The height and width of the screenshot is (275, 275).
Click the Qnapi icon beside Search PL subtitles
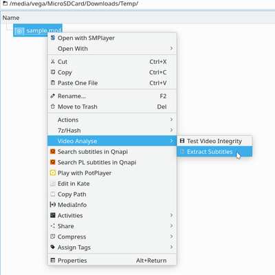click(x=53, y=162)
